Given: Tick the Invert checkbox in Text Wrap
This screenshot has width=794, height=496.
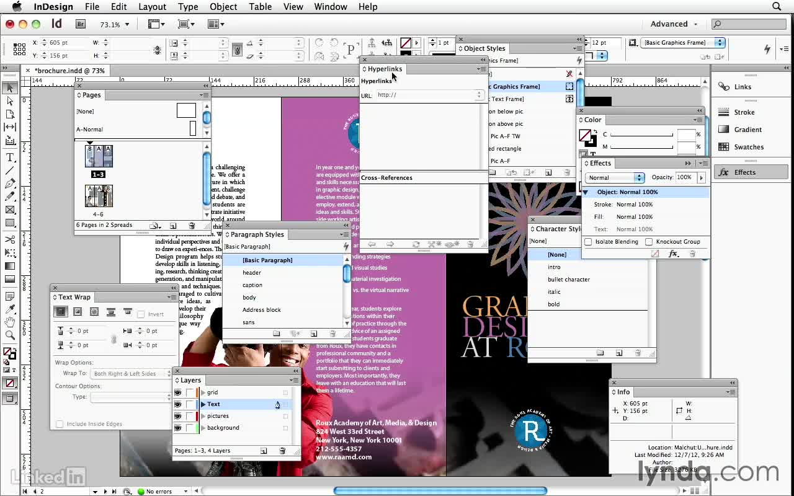Looking at the screenshot, I should click(141, 314).
